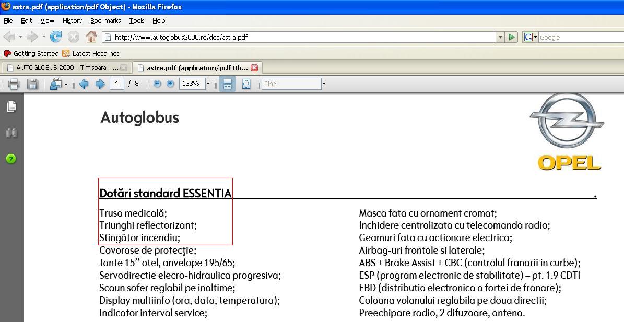624x322 pixels.
Task: Go to the Home page icon
Action: click(91, 37)
